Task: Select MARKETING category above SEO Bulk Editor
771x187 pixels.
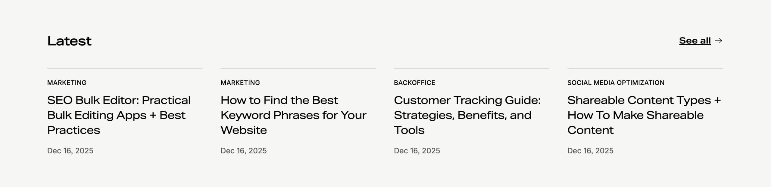Action: (67, 83)
